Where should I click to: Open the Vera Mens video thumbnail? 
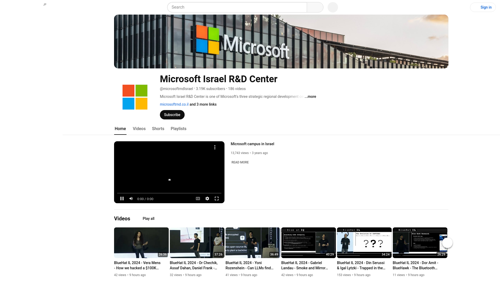(141, 243)
